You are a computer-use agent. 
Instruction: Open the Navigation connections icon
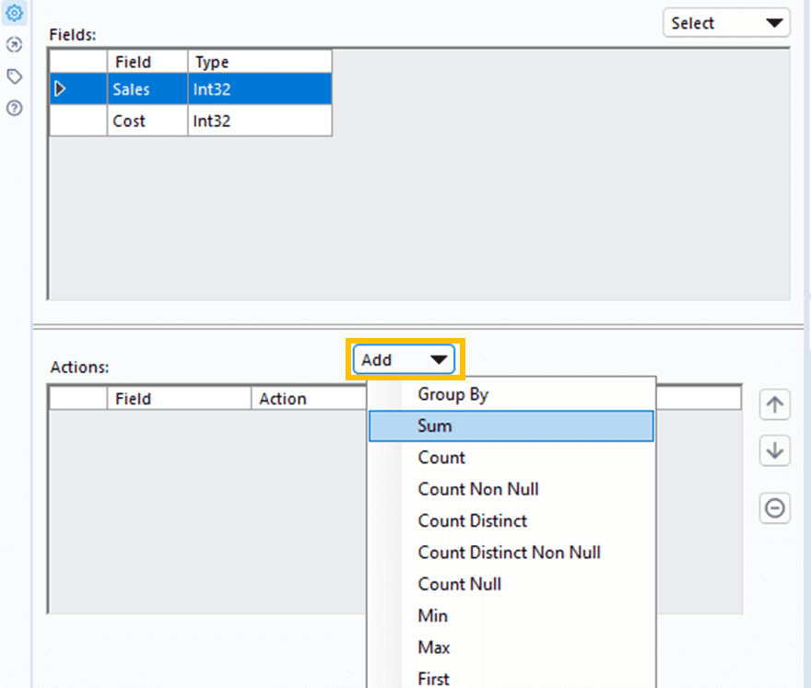[15, 45]
